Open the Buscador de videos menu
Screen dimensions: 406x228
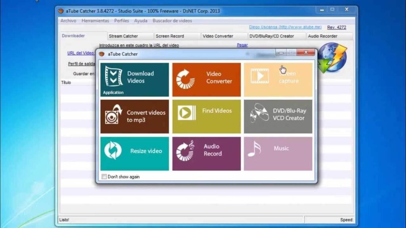click(172, 21)
